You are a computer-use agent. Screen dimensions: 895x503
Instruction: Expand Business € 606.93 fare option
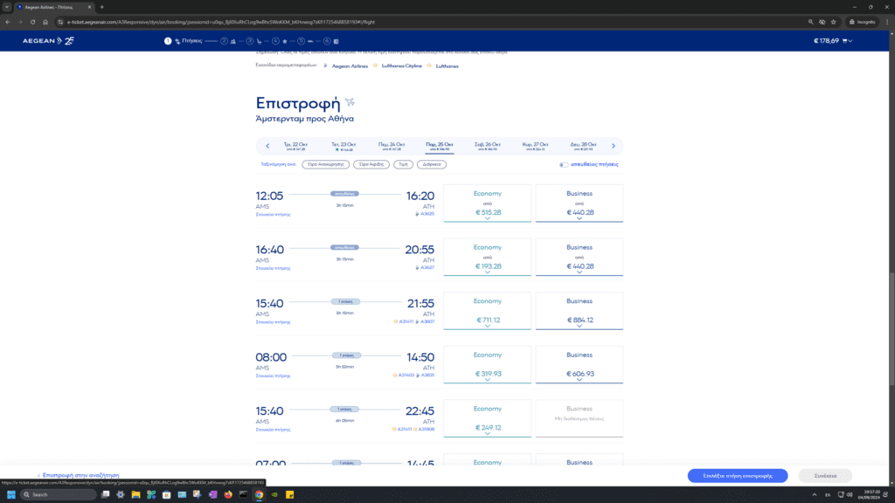point(579,364)
